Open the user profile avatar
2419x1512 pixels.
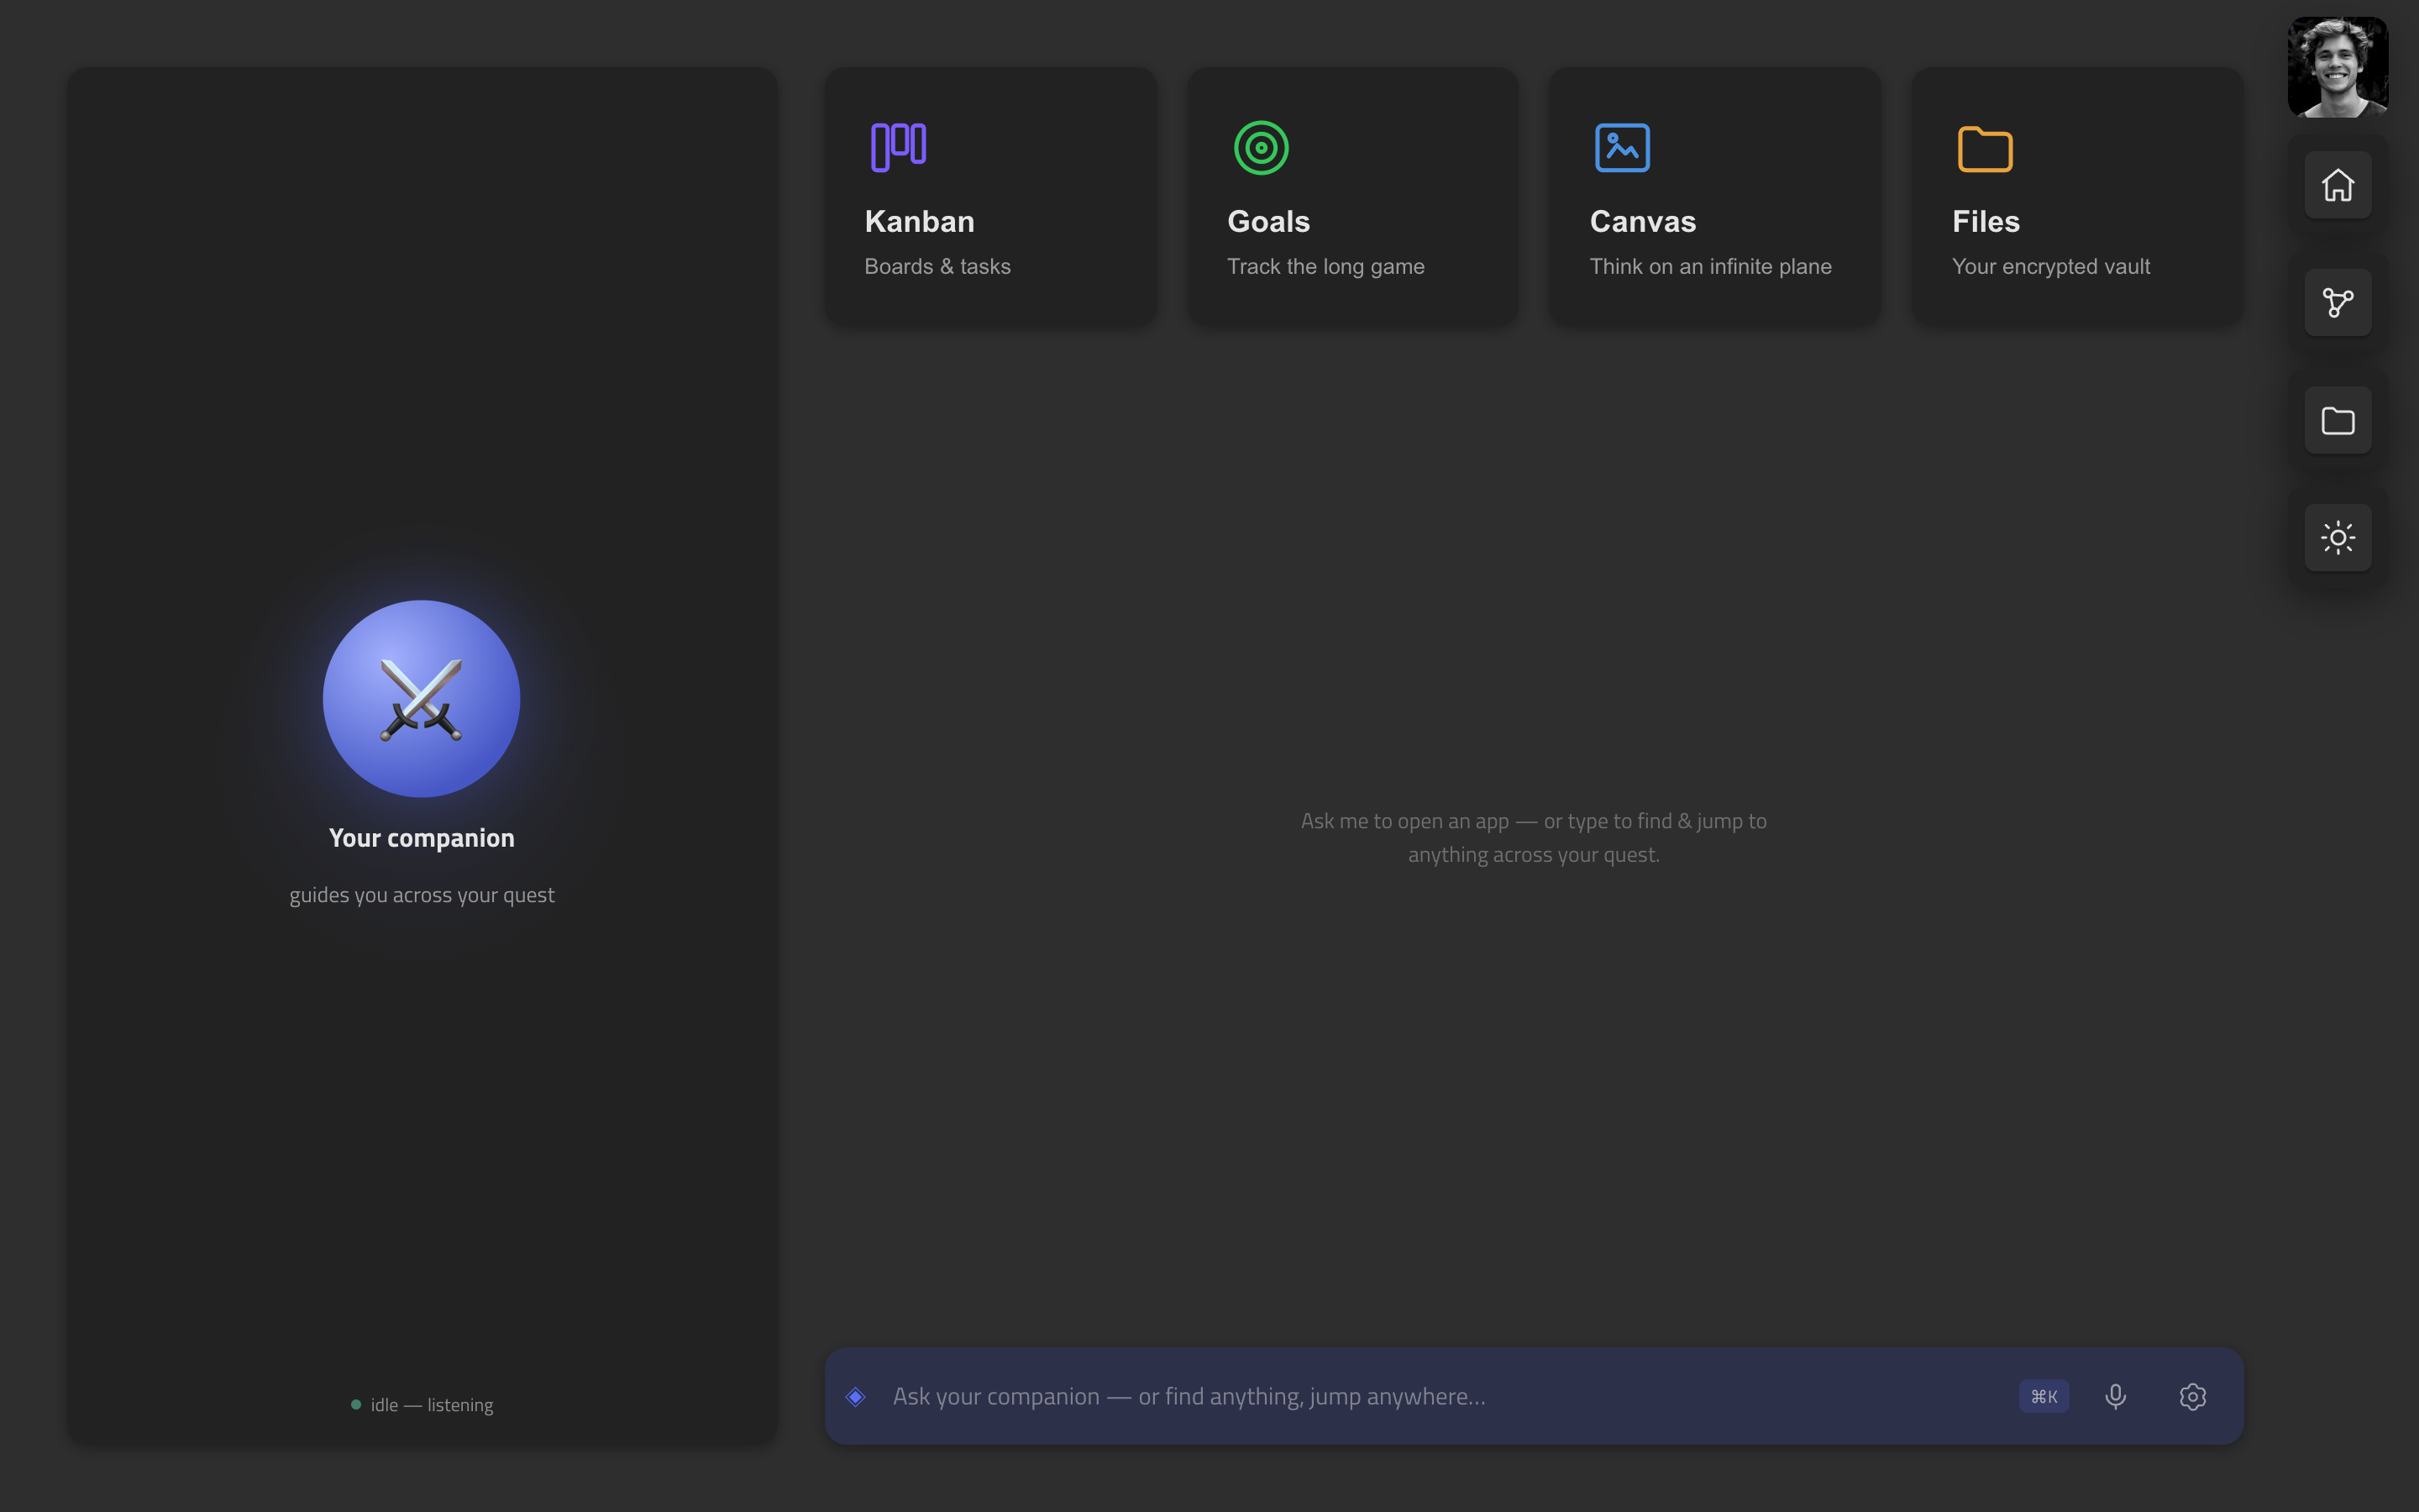click(x=2337, y=67)
